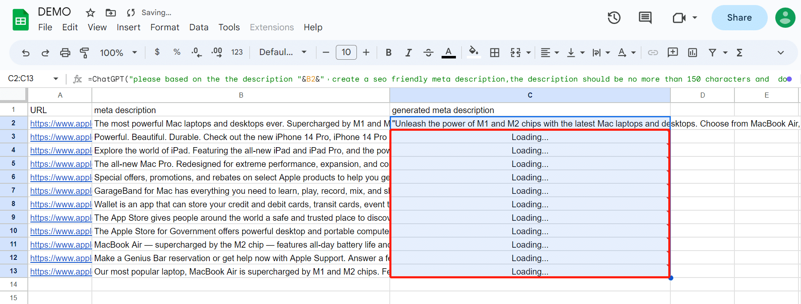Toggle strikethrough formatting
The image size is (801, 304).
click(x=428, y=53)
